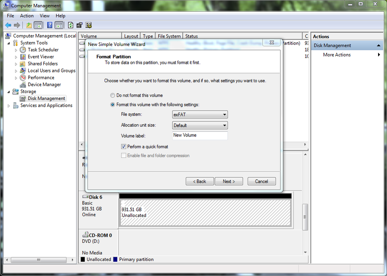
Task: Close the New Simple Volume Wizard dialog
Action: pyautogui.click(x=272, y=43)
